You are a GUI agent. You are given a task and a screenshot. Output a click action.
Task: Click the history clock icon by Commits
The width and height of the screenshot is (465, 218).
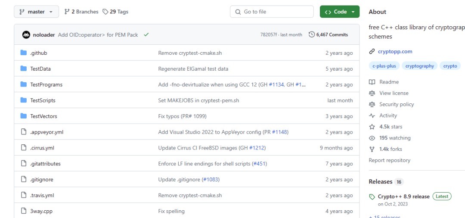tap(312, 35)
